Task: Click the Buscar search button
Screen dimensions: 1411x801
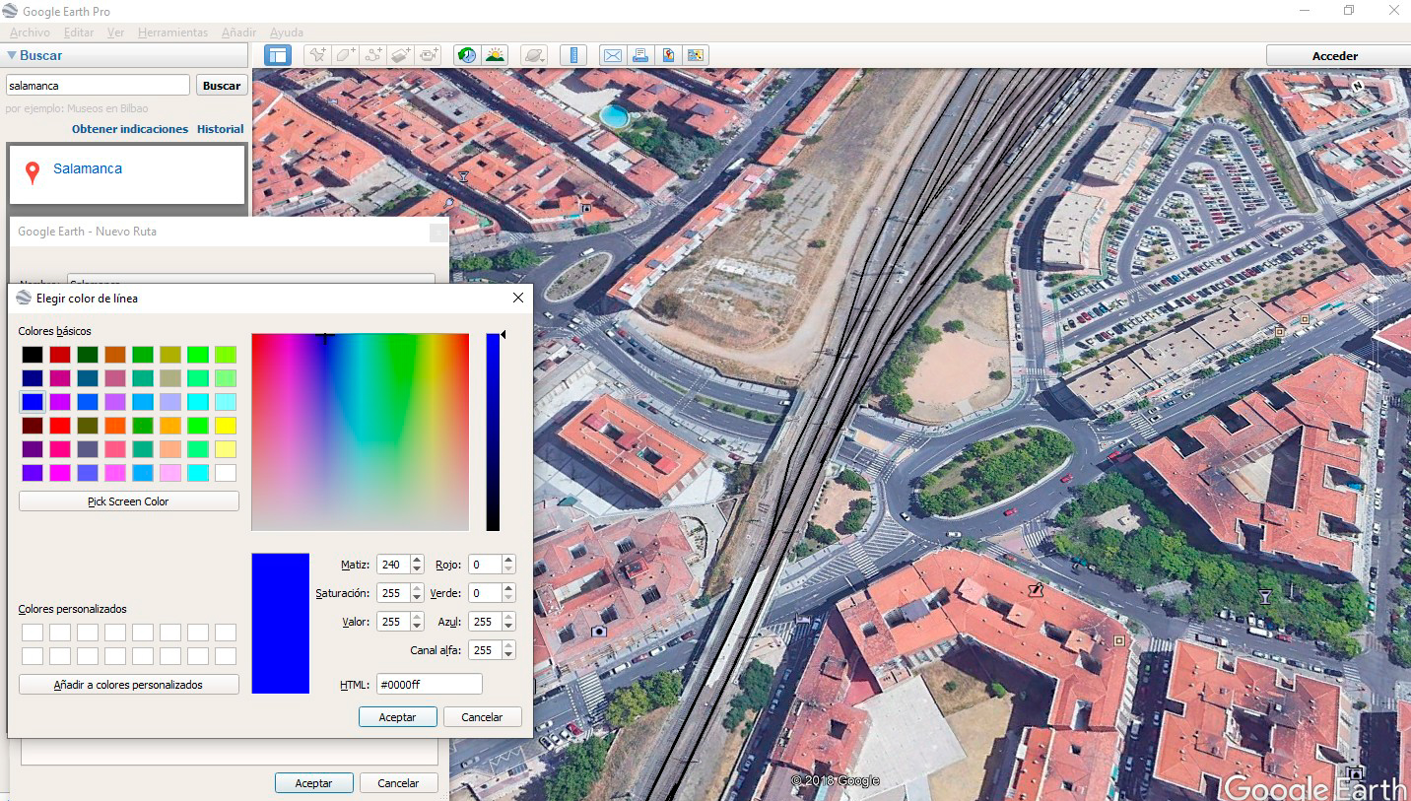Action: tap(222, 86)
